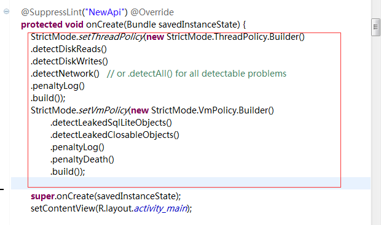Click the setThreadPolicy method call
The image size is (381, 225).
(x=111, y=37)
